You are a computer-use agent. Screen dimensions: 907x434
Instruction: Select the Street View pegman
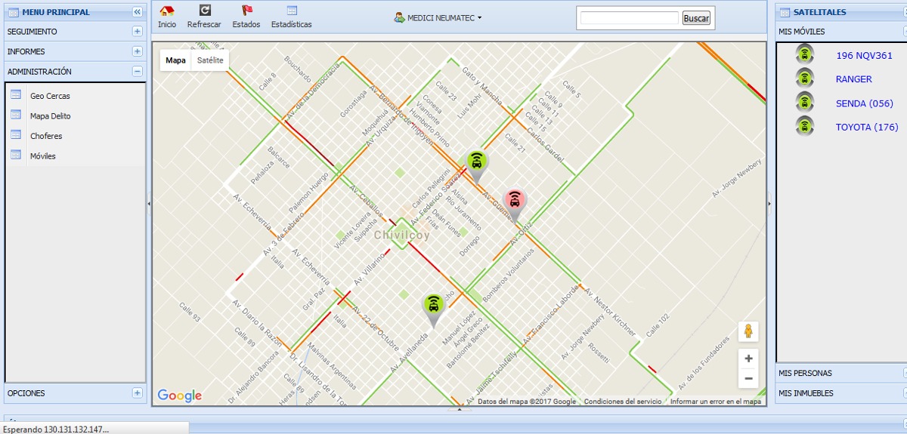(748, 331)
